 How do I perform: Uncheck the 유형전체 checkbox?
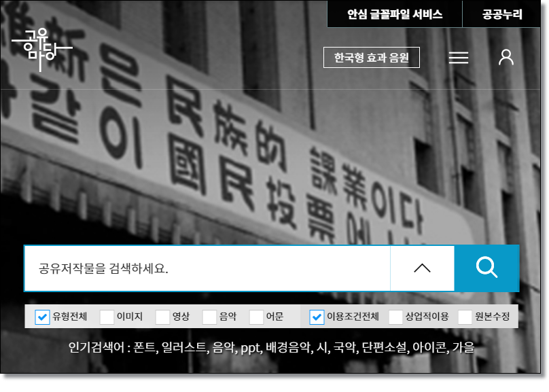coord(42,317)
